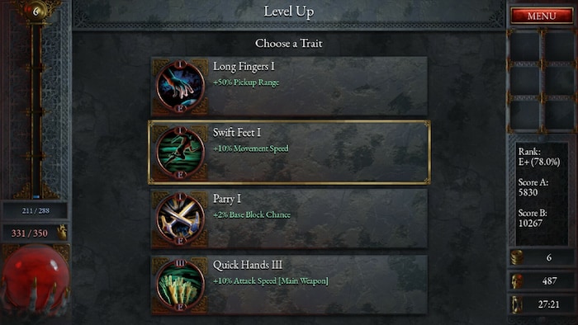Image resolution: width=578 pixels, height=325 pixels.
Task: Select the Quick Hands III trait
Action: pyautogui.click(x=289, y=285)
